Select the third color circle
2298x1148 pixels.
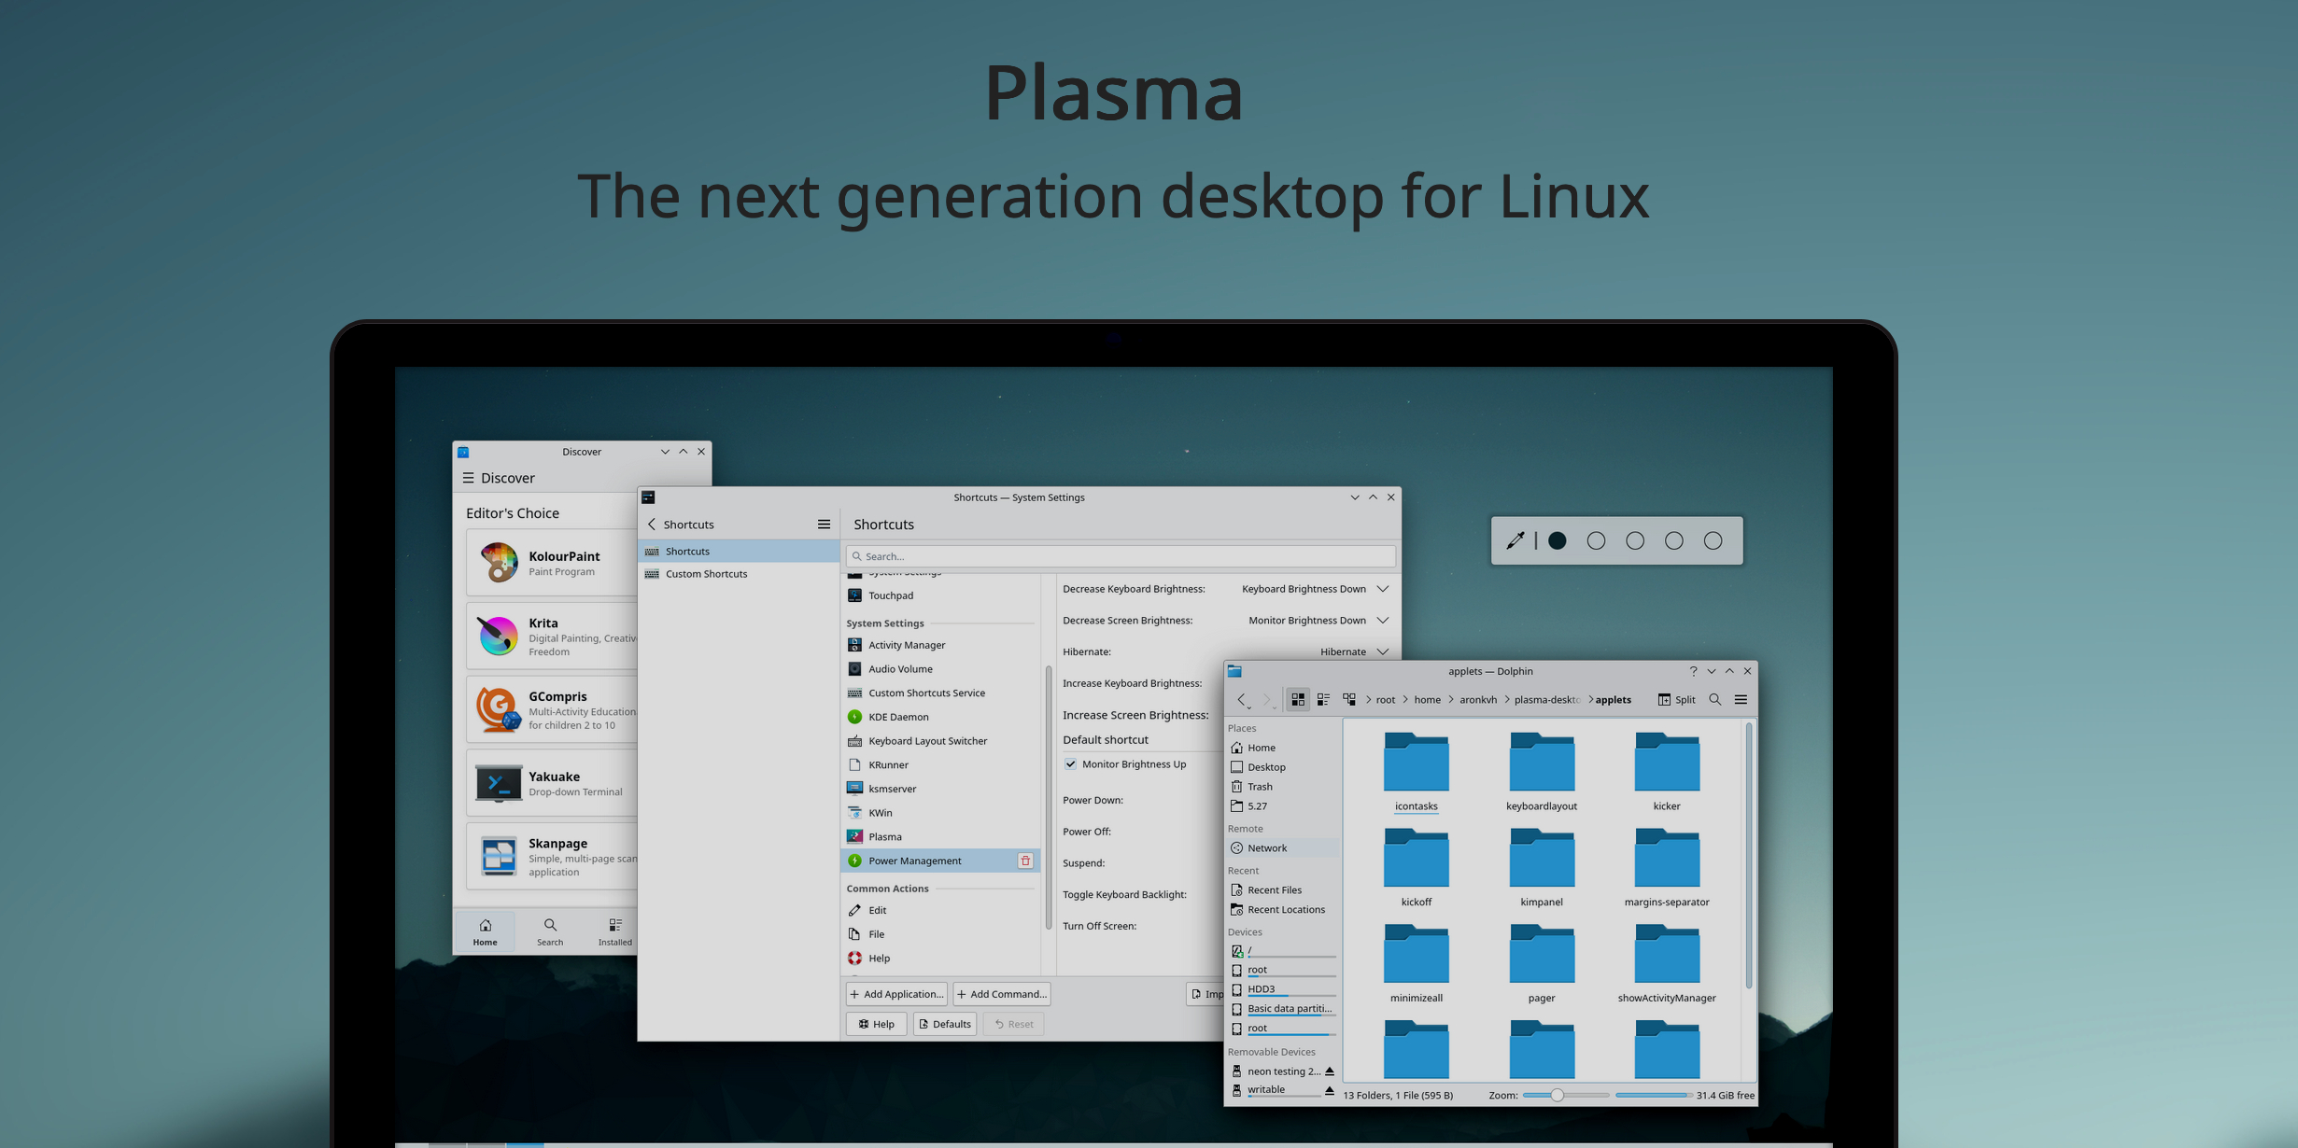coord(1635,540)
